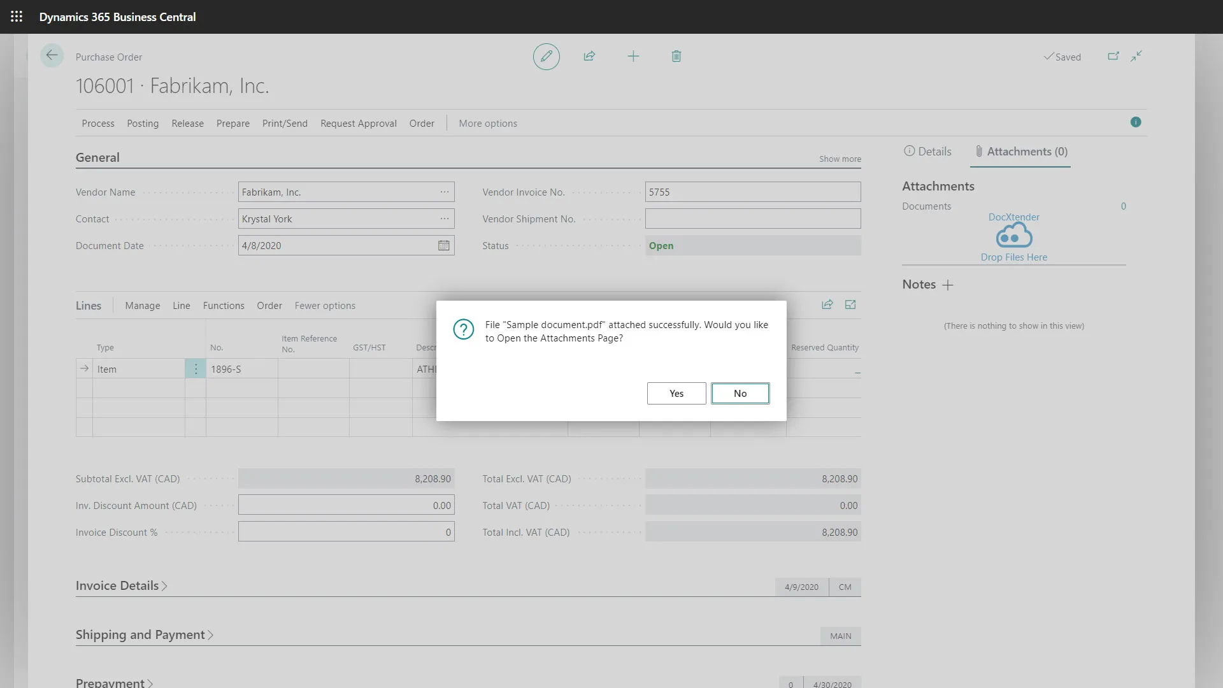Switch to the Details pane
Viewport: 1223px width, 688px height.
(927, 152)
